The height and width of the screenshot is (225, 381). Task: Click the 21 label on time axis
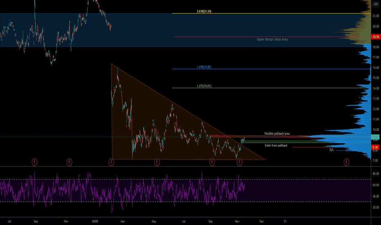pos(285,221)
